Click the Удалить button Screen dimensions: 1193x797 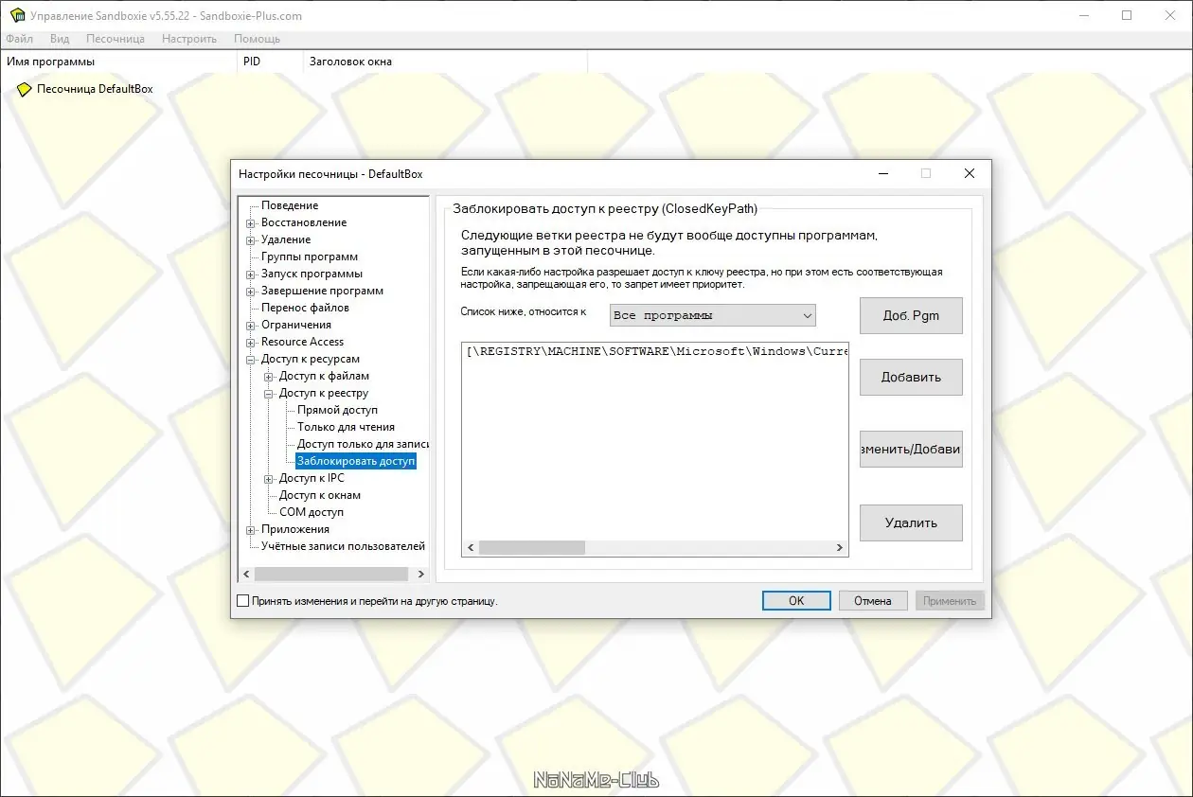pyautogui.click(x=911, y=522)
